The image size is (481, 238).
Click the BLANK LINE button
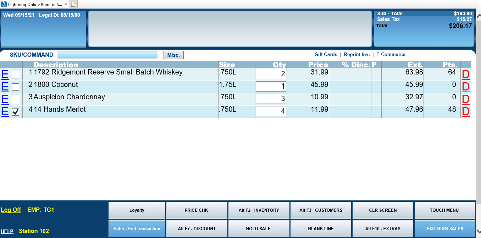(321, 229)
